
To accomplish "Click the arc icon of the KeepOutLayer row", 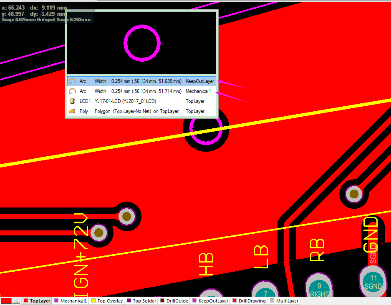I will click(72, 81).
